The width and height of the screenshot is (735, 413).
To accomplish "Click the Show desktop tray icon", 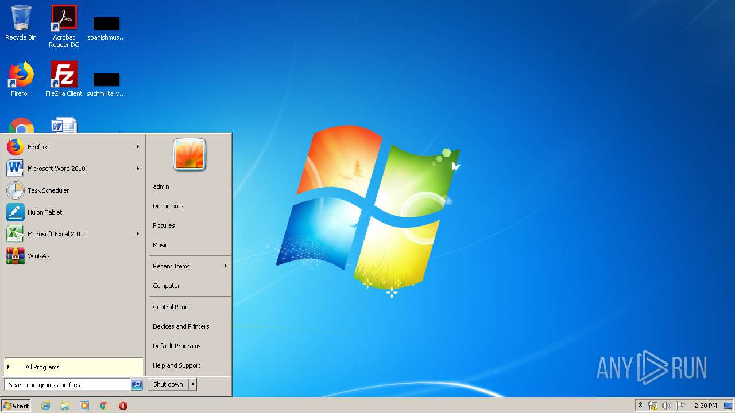I will 728,406.
